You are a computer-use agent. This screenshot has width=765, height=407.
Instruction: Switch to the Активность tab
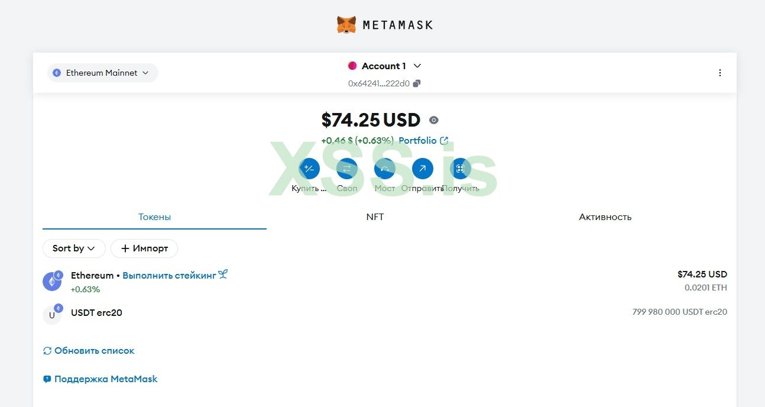pos(605,217)
